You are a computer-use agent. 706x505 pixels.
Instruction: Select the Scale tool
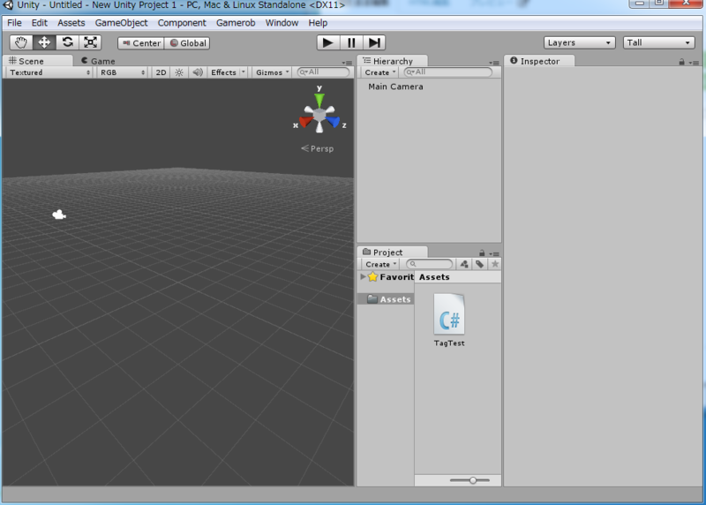[x=91, y=42]
